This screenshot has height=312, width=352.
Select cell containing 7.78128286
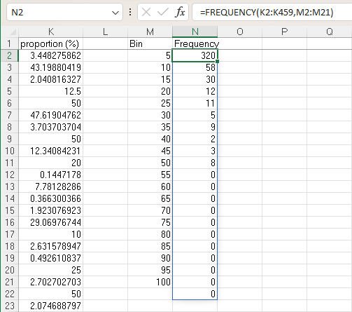pos(51,186)
